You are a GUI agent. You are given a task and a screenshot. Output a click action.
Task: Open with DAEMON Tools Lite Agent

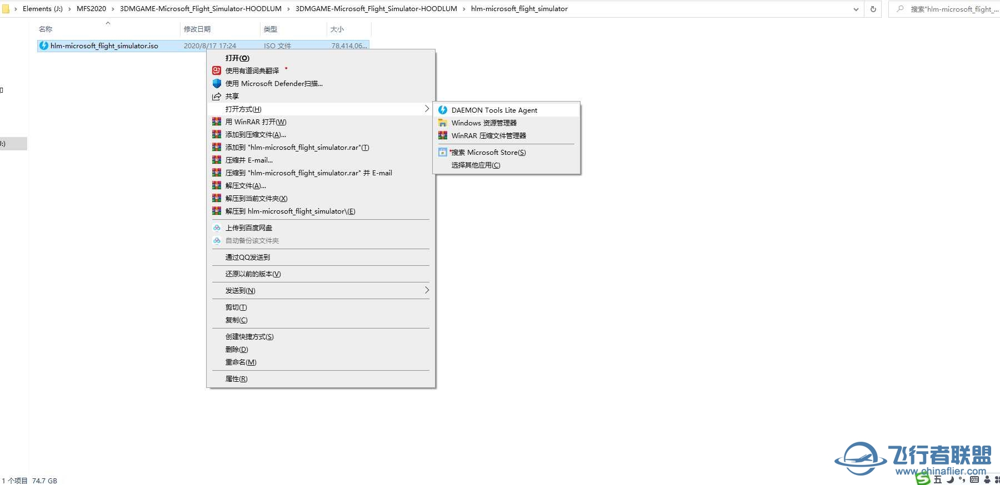[506, 110]
